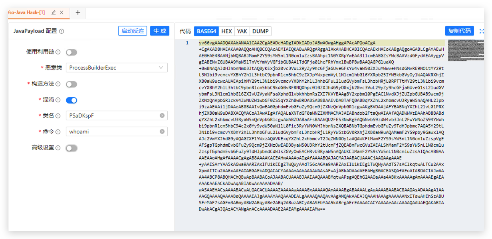This screenshot has height=239, width=492.
Task: Open the 恶意类 ProcessBuilderExec dropdown
Action: 117,68
